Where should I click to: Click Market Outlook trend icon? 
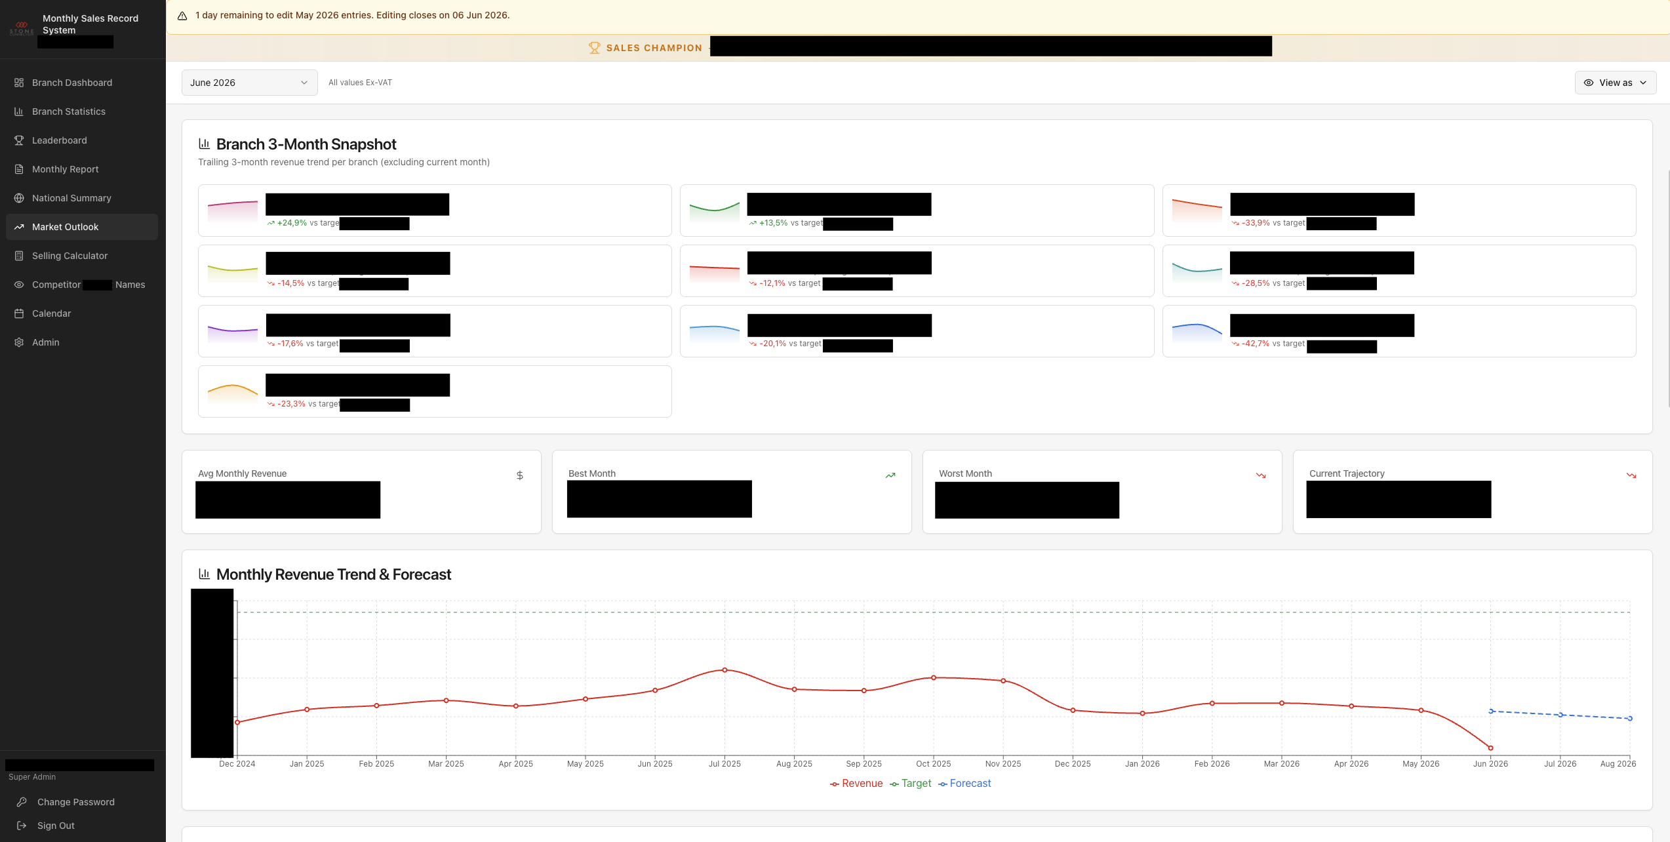pyautogui.click(x=19, y=227)
